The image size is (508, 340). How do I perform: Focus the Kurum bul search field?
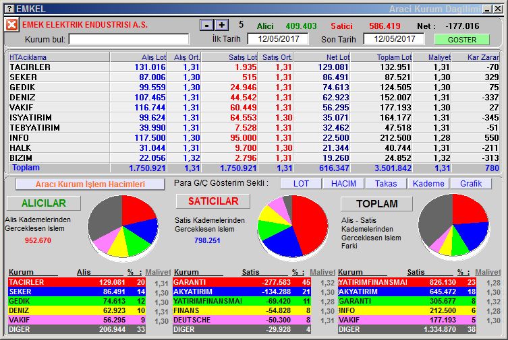(129, 40)
